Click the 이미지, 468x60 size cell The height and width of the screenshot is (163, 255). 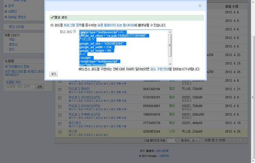click(x=192, y=123)
